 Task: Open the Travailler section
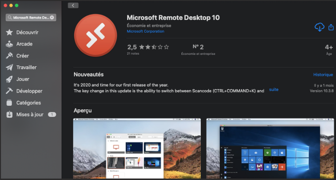pos(26,67)
